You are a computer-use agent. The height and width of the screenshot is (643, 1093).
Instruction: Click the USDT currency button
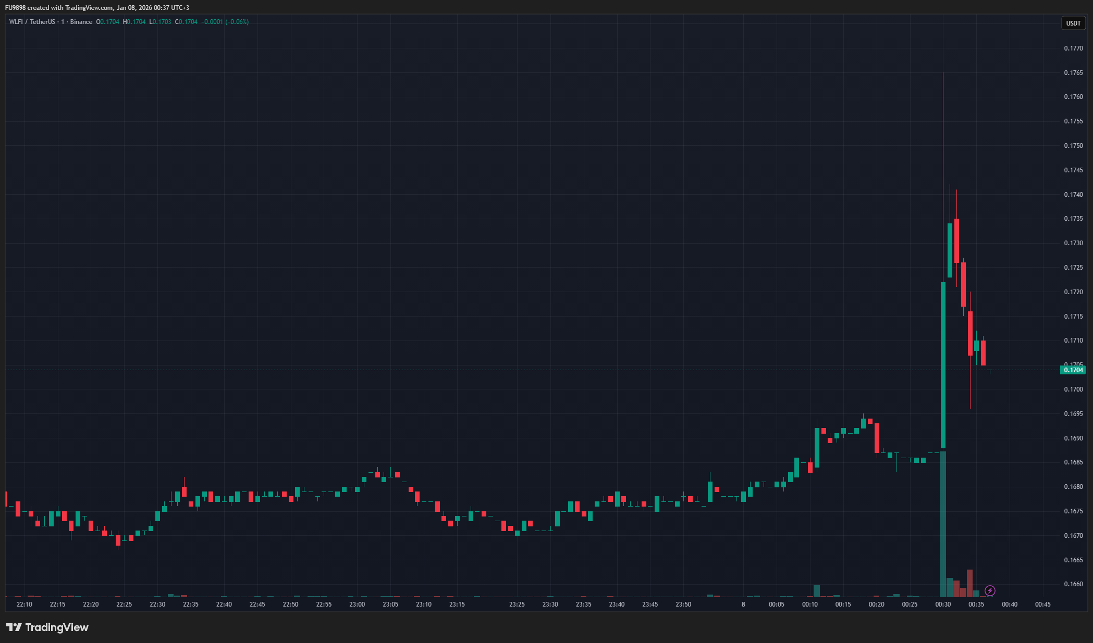1073,23
